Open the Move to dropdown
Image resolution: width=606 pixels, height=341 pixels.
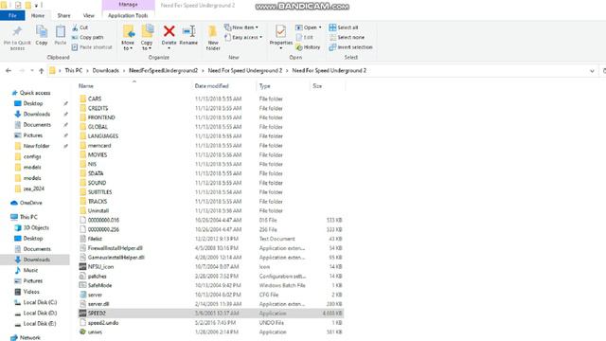[128, 45]
